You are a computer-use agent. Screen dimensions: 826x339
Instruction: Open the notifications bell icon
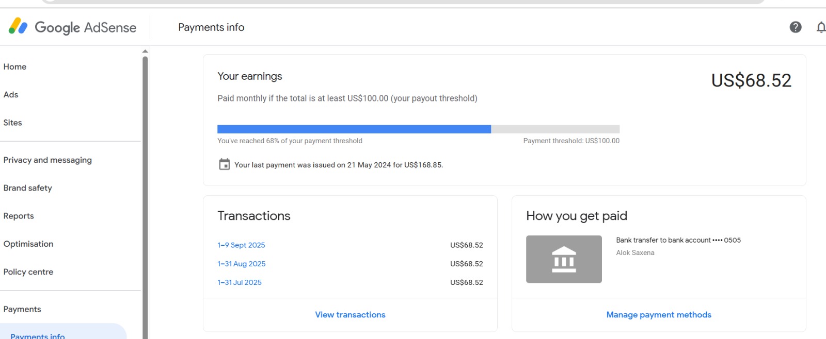pos(820,27)
